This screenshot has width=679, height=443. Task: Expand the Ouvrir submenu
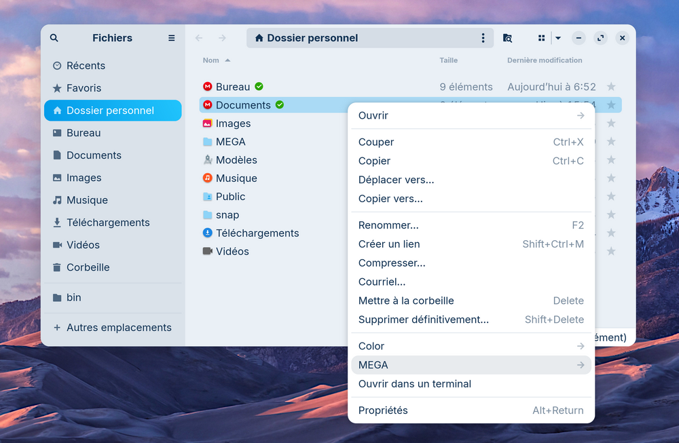coord(471,115)
